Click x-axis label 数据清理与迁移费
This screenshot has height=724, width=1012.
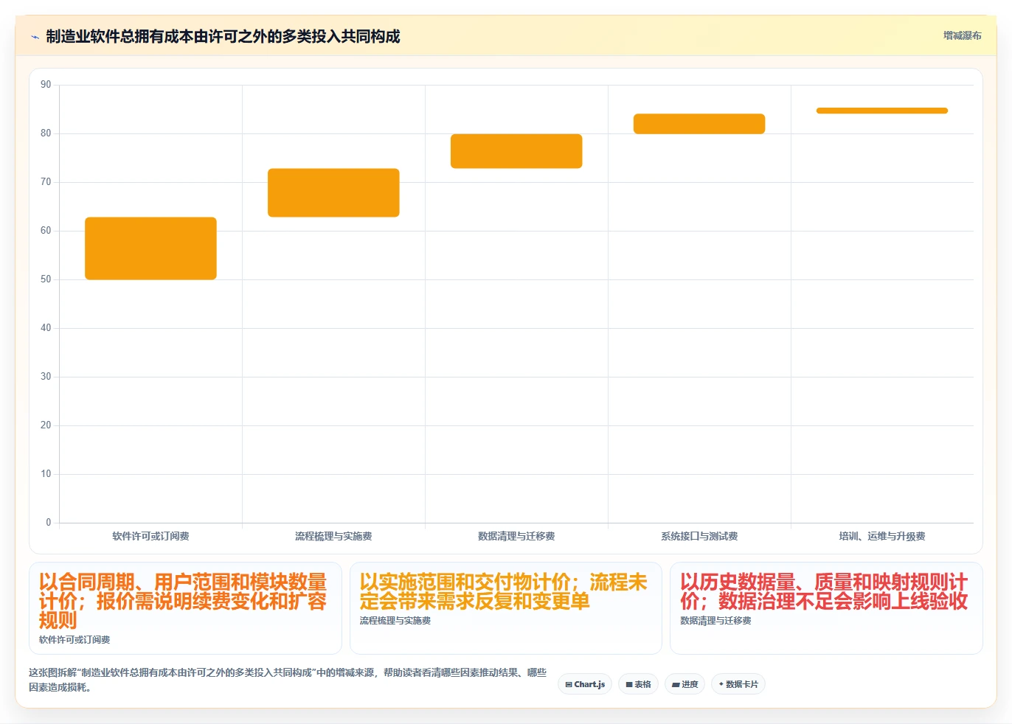click(x=516, y=536)
